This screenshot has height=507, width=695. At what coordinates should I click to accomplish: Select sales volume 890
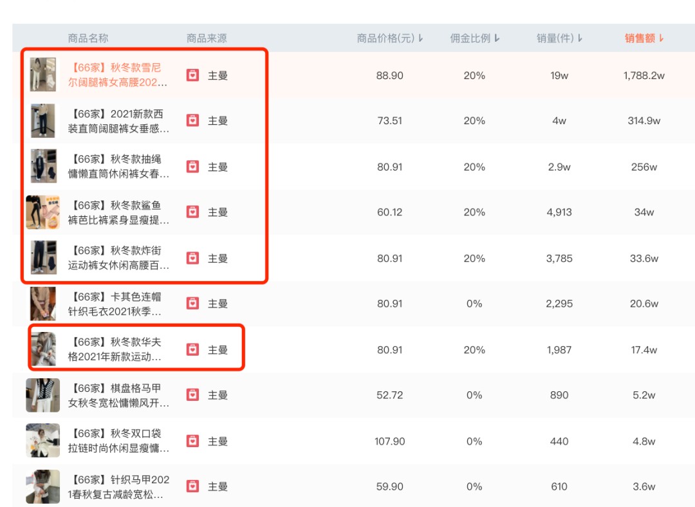[x=559, y=395]
